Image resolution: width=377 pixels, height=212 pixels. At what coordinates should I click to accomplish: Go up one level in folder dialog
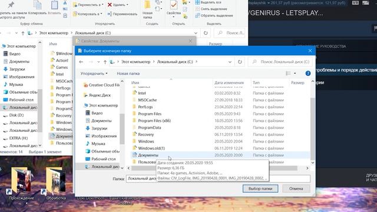click(x=105, y=62)
